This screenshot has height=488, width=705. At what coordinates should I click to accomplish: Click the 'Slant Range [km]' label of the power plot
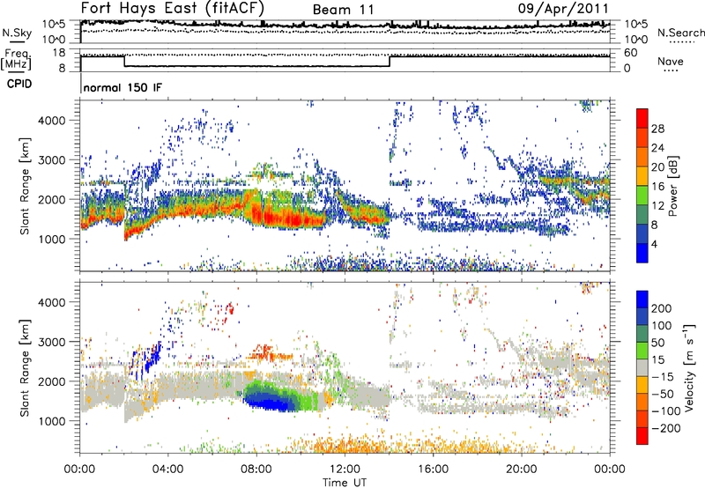[25, 186]
